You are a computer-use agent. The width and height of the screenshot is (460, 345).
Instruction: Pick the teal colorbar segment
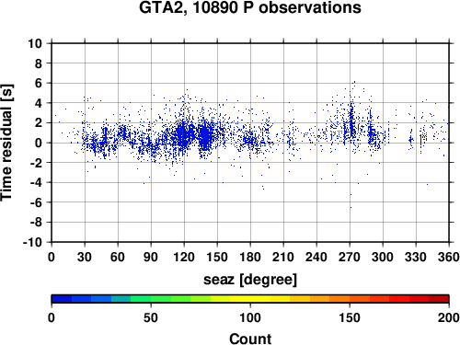click(121, 299)
